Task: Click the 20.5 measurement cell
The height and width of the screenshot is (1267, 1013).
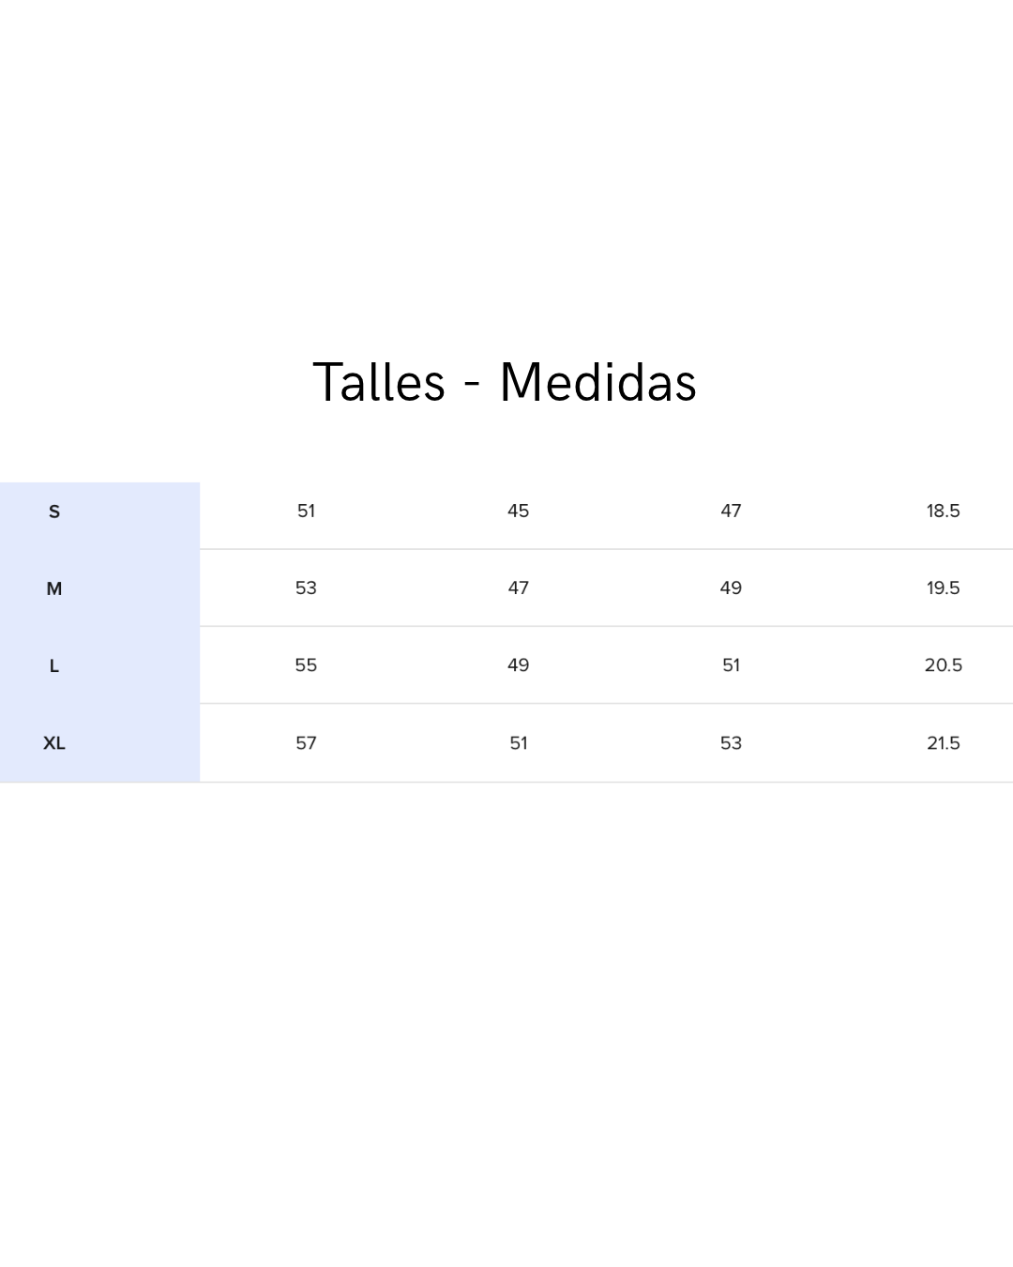Action: [x=943, y=664]
